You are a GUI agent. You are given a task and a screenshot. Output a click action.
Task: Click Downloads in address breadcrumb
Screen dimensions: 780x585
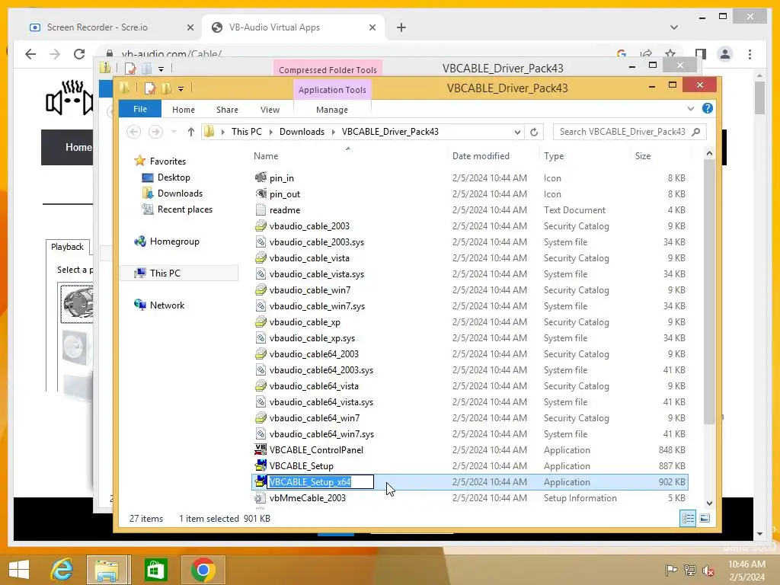302,131
